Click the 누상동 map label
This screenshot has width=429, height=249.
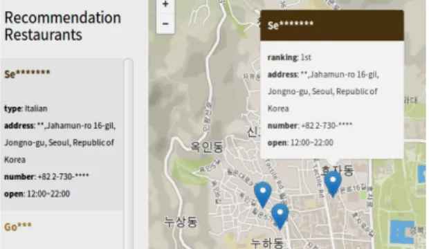[x=181, y=221]
